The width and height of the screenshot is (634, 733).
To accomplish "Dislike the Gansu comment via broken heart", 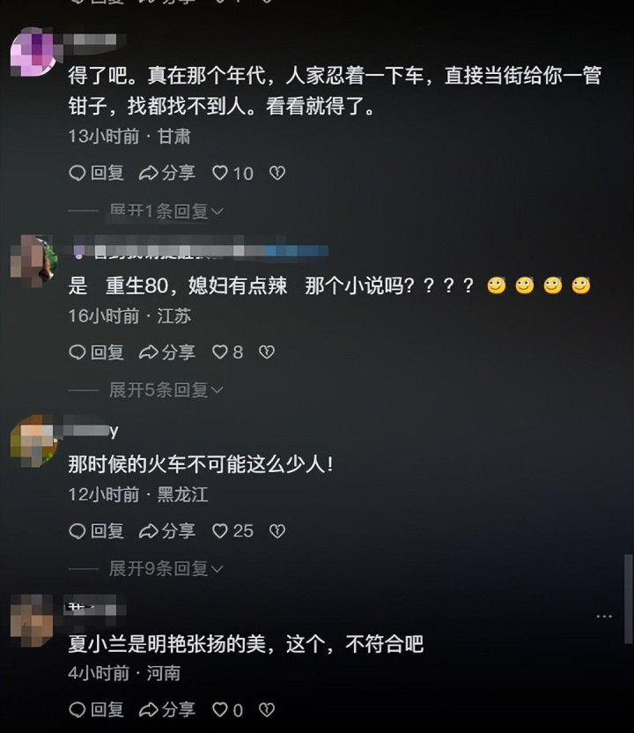I will tap(277, 174).
